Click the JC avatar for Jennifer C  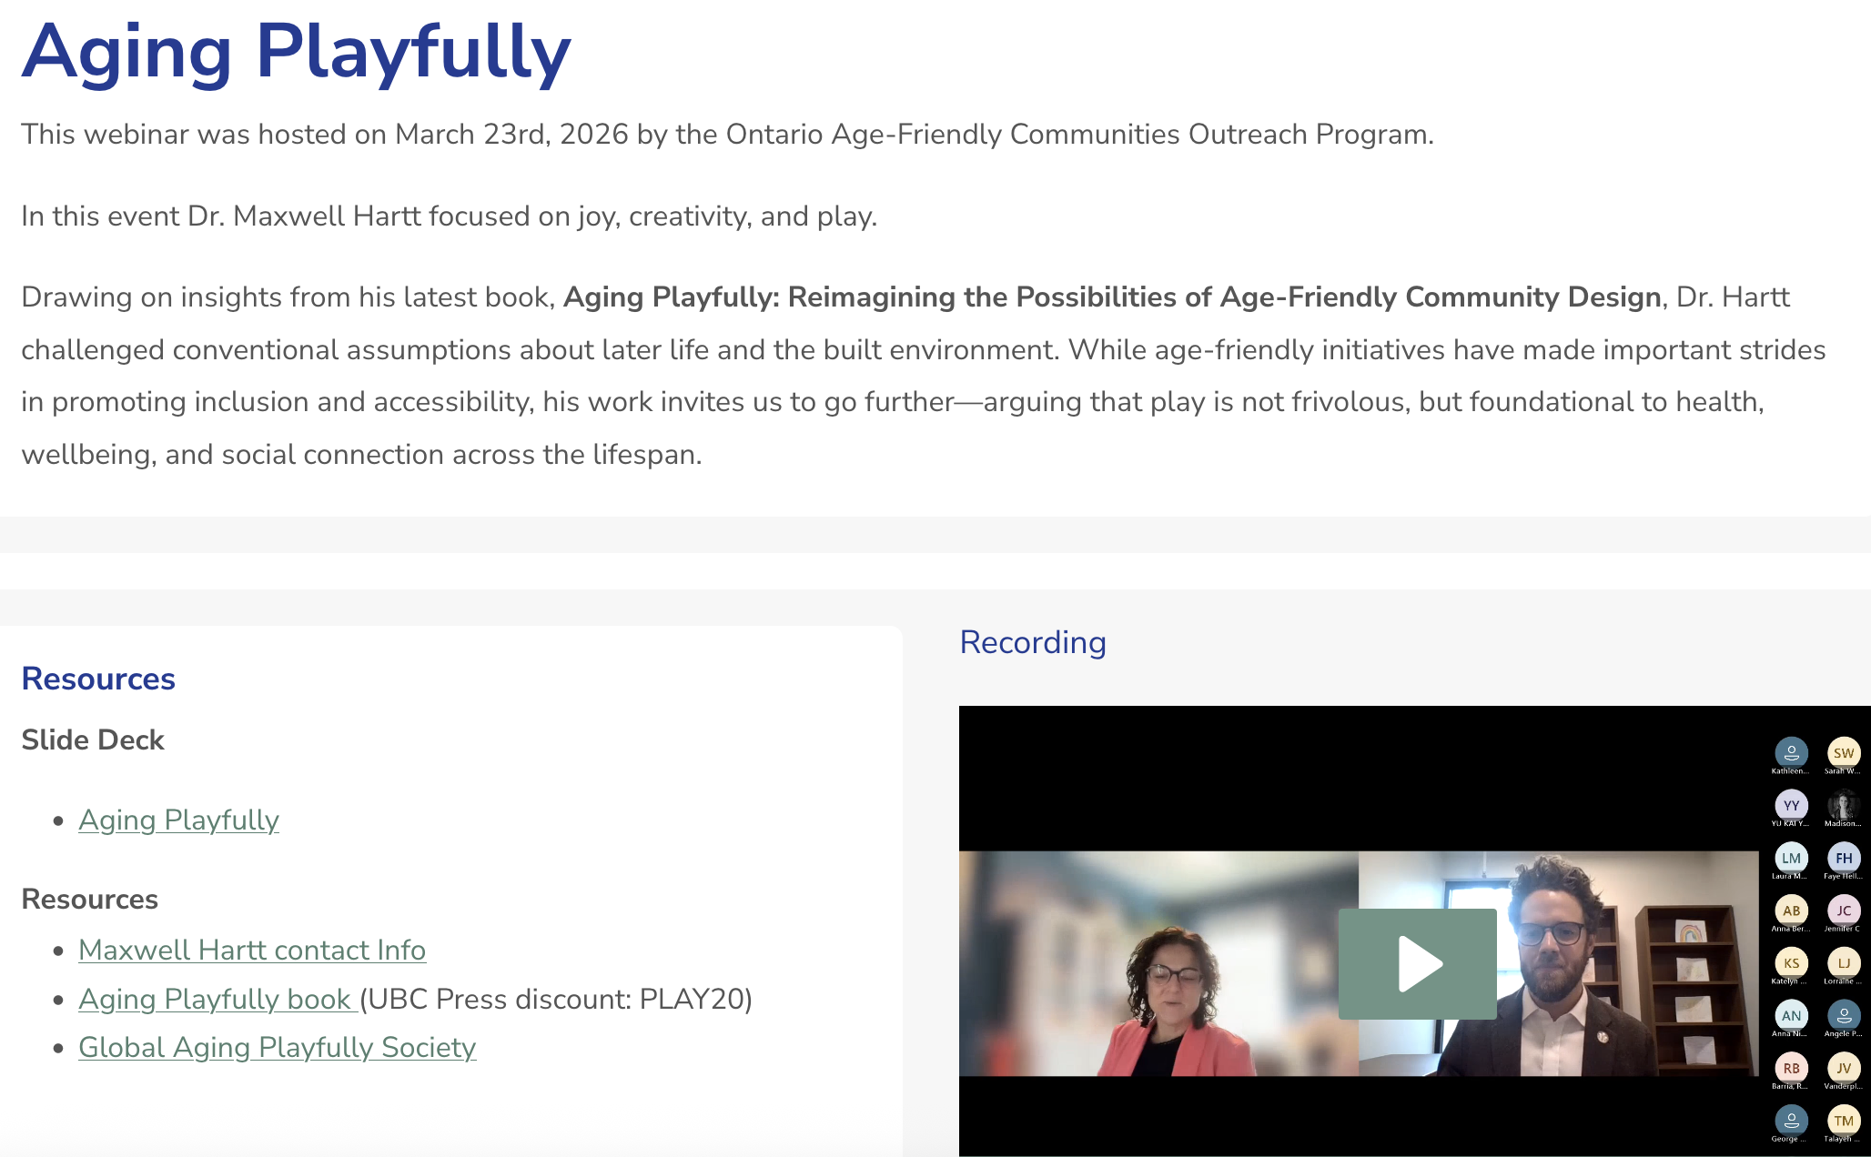(1843, 911)
